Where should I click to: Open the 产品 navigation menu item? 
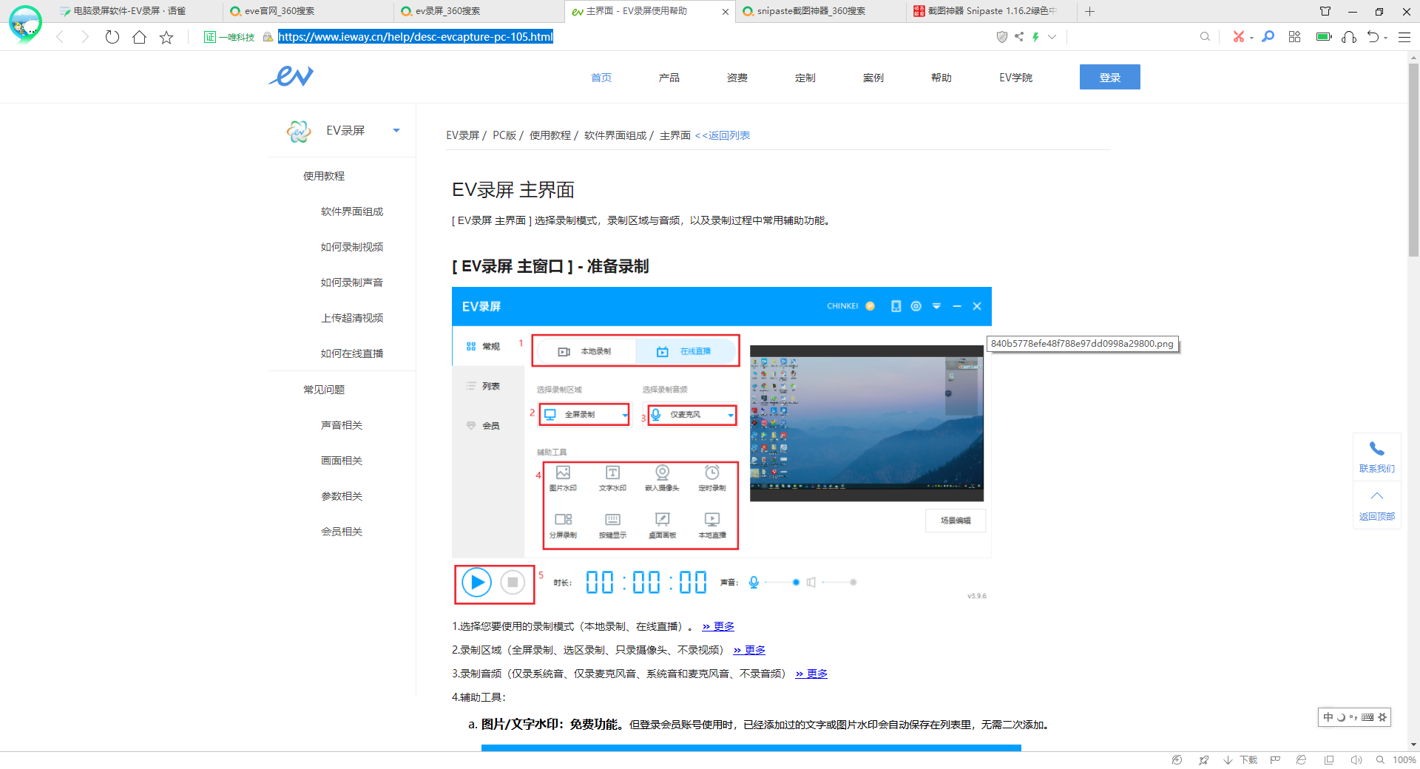pos(669,78)
